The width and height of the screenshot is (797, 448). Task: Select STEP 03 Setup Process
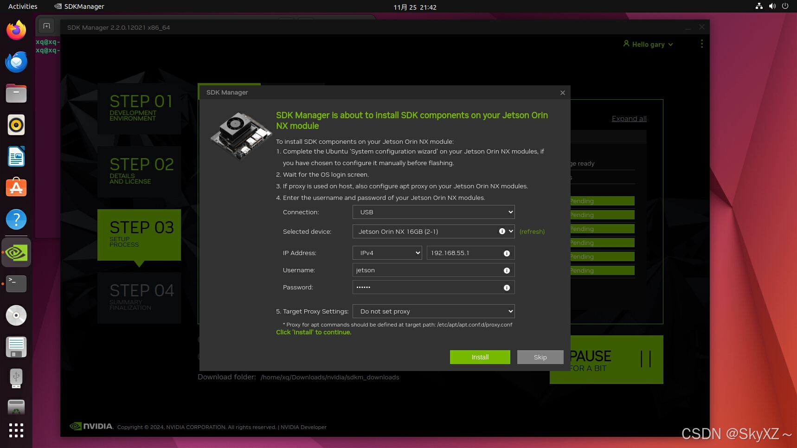click(x=139, y=235)
